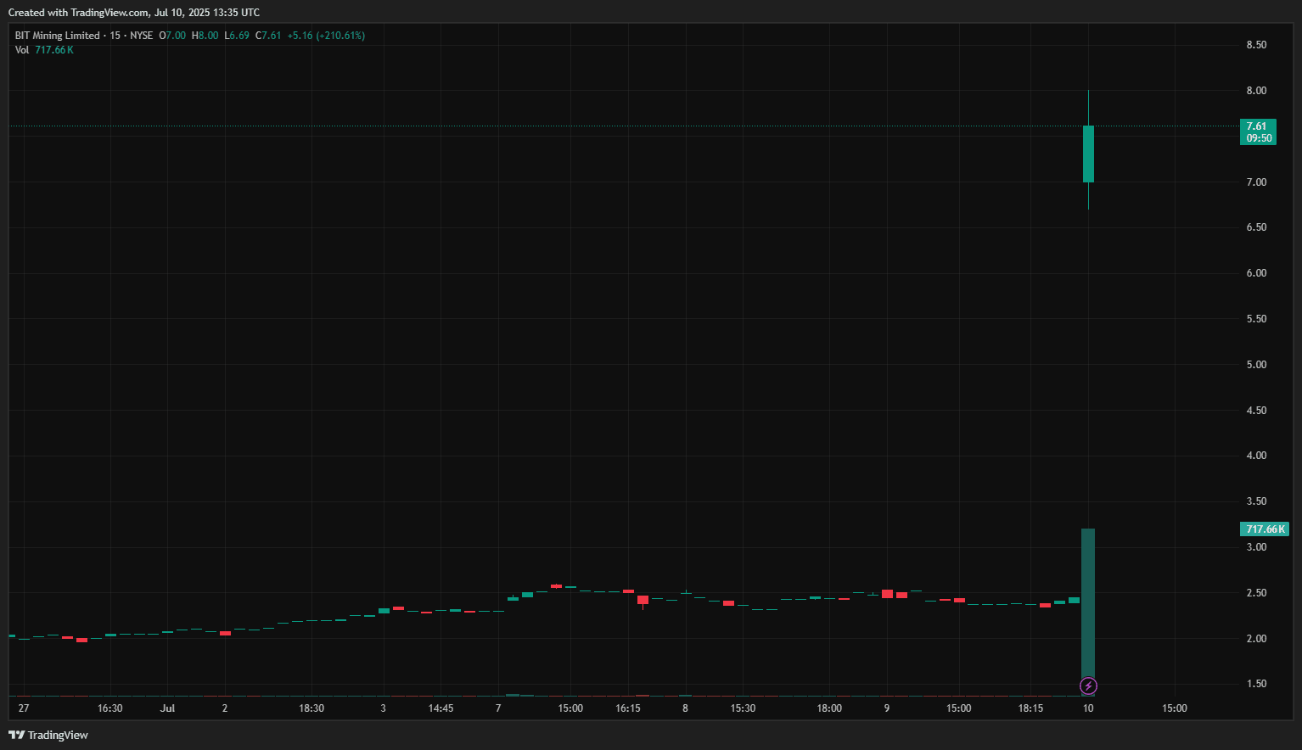
Task: Click the O7.00 open value in legend
Action: [x=172, y=36]
